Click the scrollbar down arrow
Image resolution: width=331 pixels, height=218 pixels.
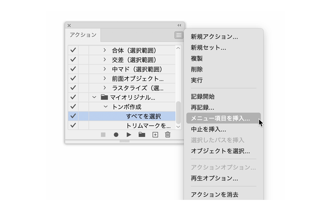coord(178,127)
